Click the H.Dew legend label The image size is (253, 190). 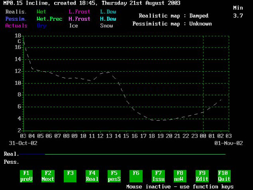tap(108, 19)
